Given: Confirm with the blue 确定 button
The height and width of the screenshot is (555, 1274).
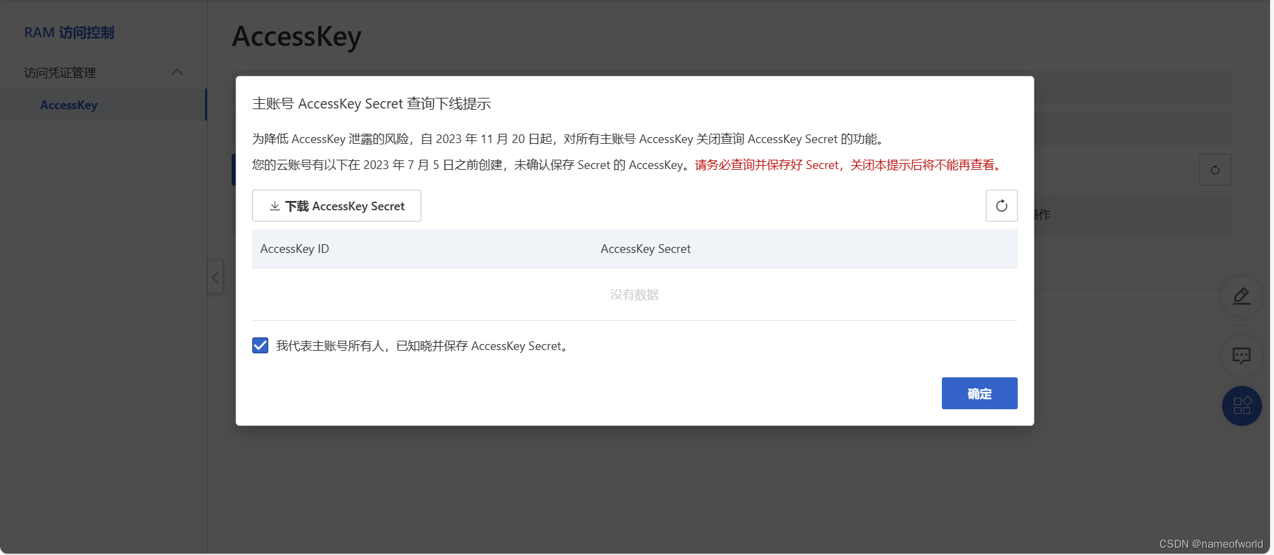Looking at the screenshot, I should tap(979, 393).
